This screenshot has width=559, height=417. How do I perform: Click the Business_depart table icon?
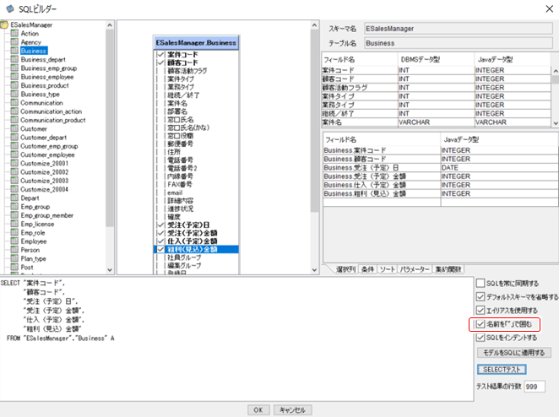[x=14, y=59]
